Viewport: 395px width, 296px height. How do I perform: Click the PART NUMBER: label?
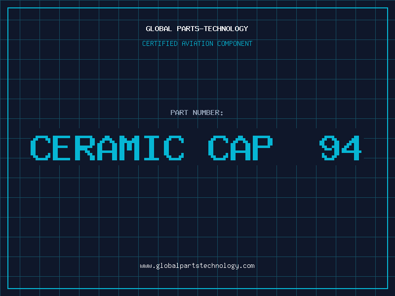pos(197,112)
